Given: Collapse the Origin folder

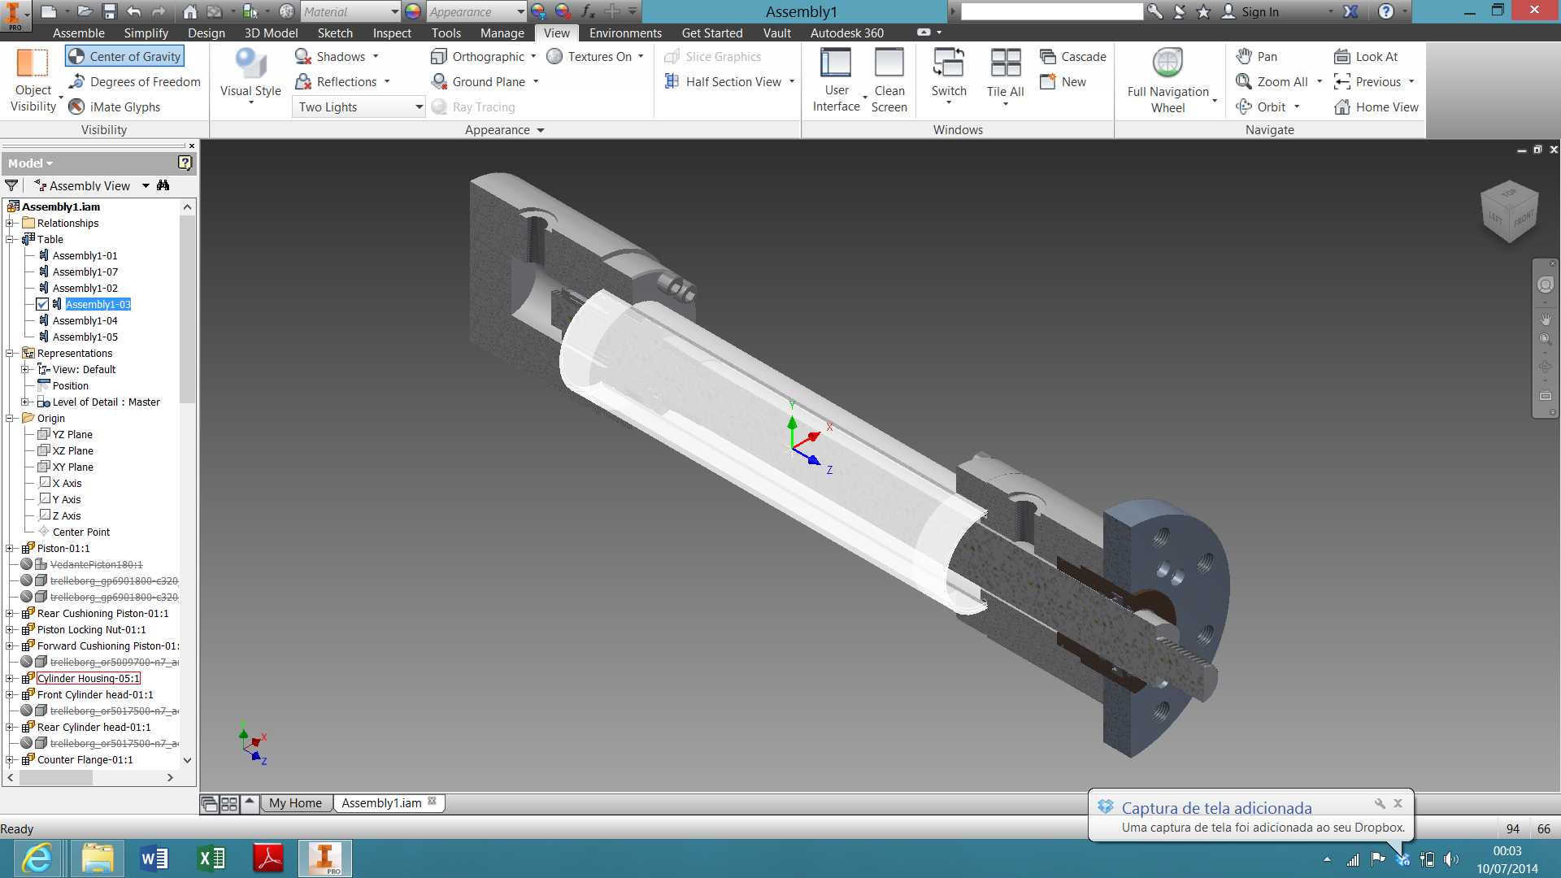Looking at the screenshot, I should tap(10, 418).
